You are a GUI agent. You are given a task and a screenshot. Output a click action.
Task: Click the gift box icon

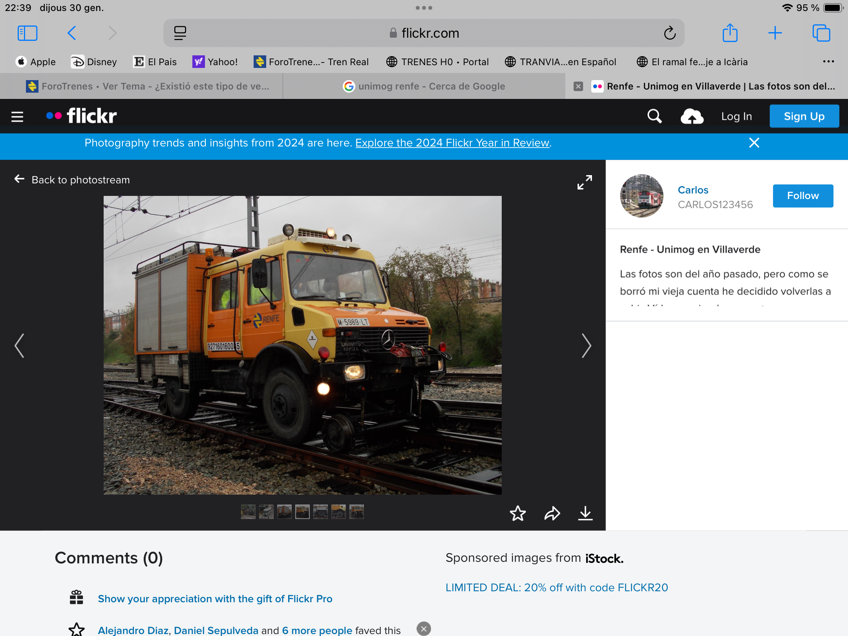tap(76, 597)
